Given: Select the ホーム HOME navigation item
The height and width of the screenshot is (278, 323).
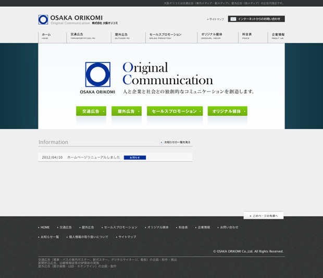Looking at the screenshot, I should pyautogui.click(x=46, y=36).
